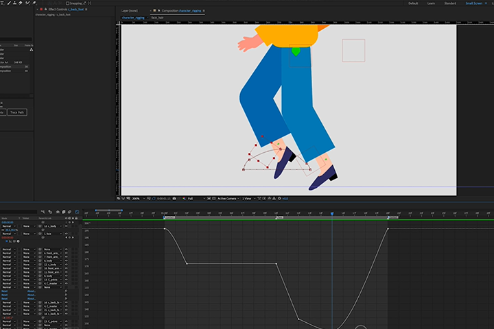Open the Composition character_rigging tab
This screenshot has height=329, width=494.
click(181, 11)
